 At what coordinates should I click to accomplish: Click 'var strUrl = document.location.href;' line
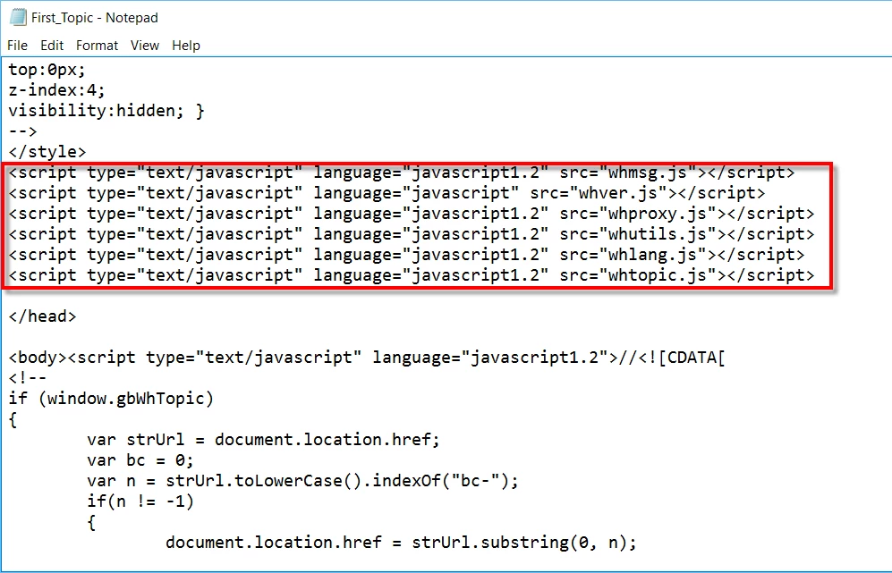tap(263, 440)
